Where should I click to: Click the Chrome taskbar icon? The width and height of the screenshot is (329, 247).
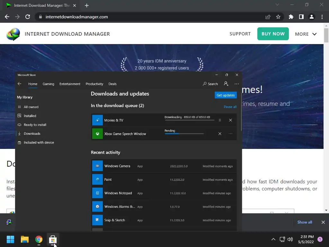[x=39, y=239]
